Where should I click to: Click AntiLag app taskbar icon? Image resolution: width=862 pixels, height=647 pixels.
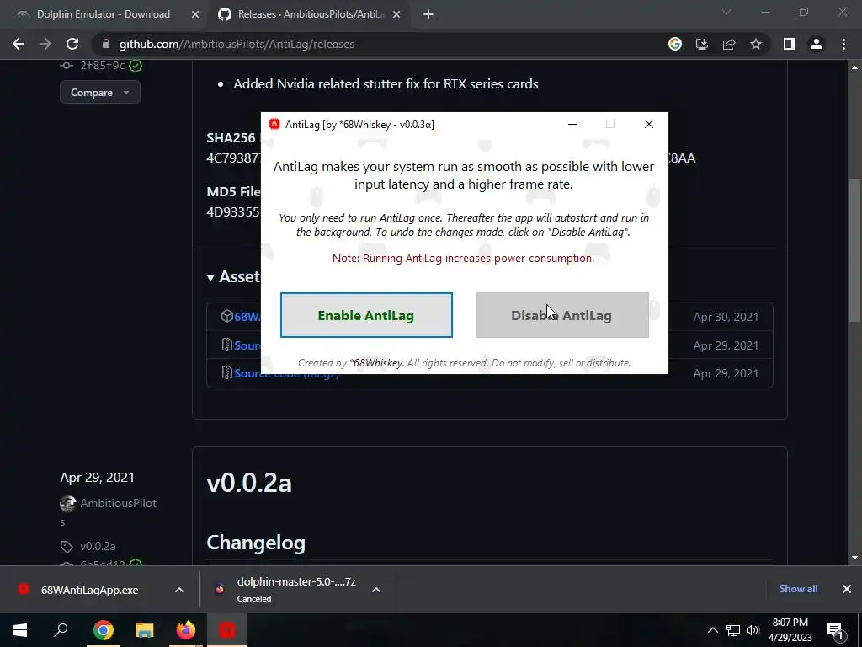(227, 630)
